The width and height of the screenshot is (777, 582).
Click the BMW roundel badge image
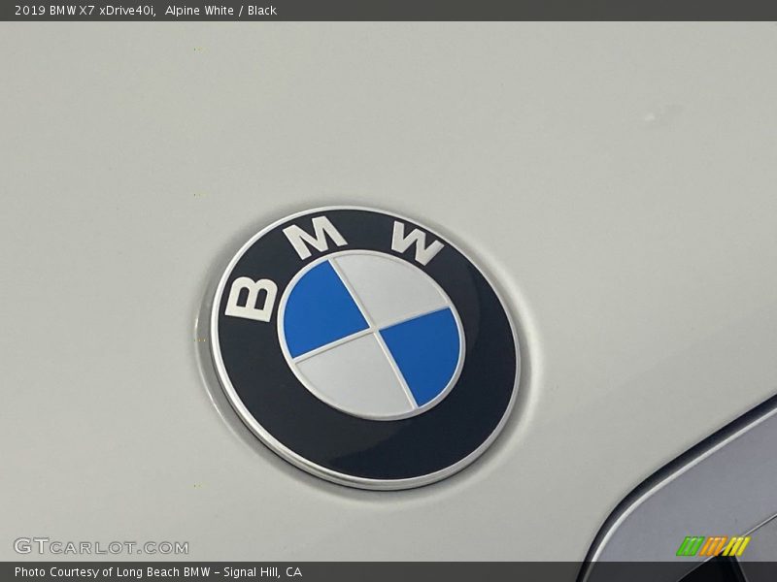(x=365, y=347)
